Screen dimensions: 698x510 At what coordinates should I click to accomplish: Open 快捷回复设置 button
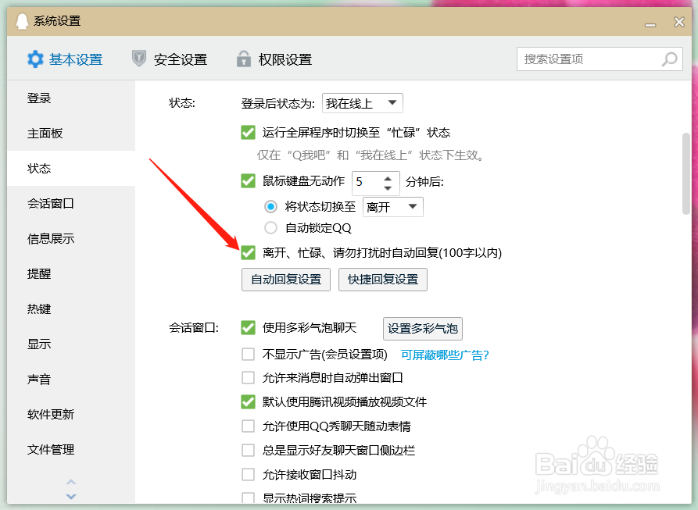pos(383,280)
